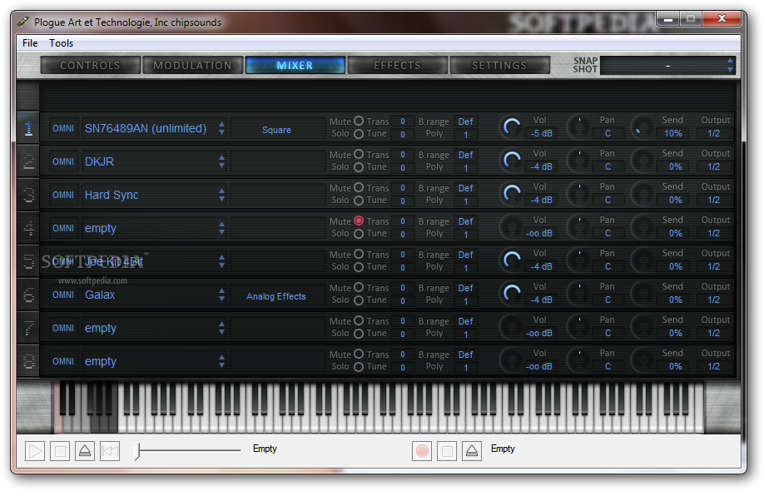Select slot number 8
The image size is (764, 491).
28,361
